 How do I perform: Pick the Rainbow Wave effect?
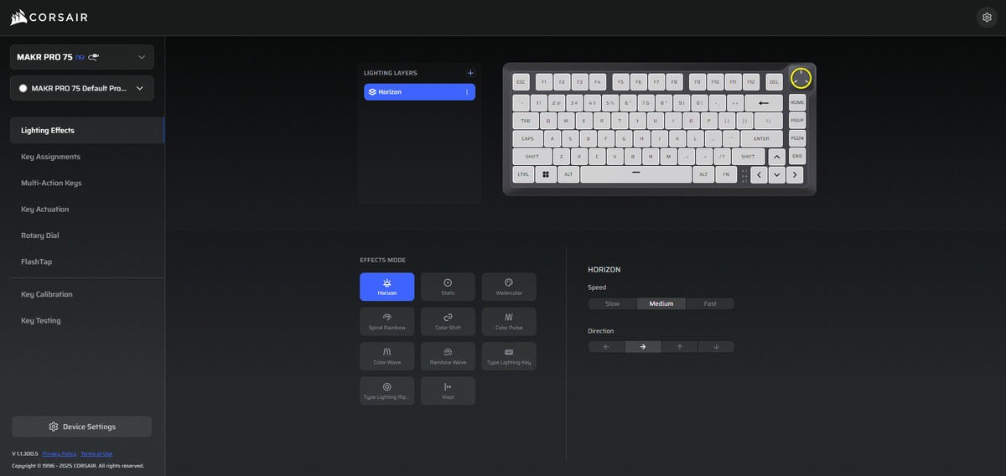pos(448,356)
